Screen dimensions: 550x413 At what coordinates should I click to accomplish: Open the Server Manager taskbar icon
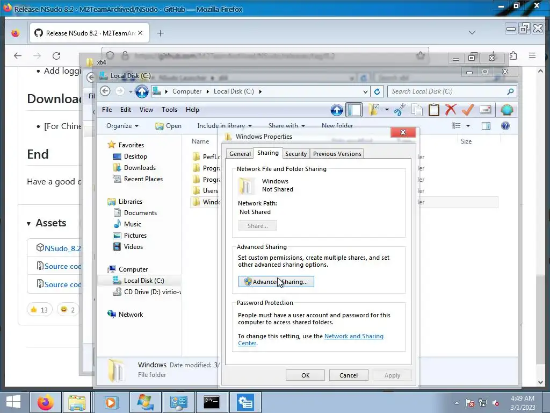point(245,402)
